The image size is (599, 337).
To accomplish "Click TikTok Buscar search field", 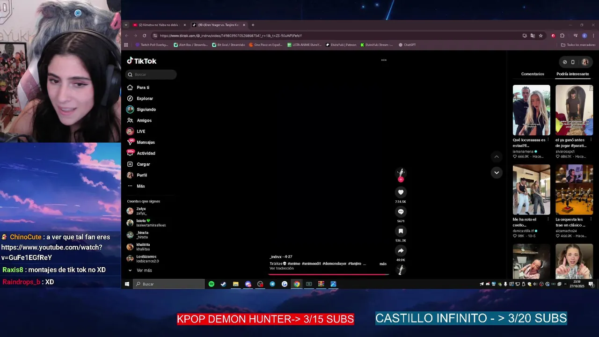I will [151, 74].
